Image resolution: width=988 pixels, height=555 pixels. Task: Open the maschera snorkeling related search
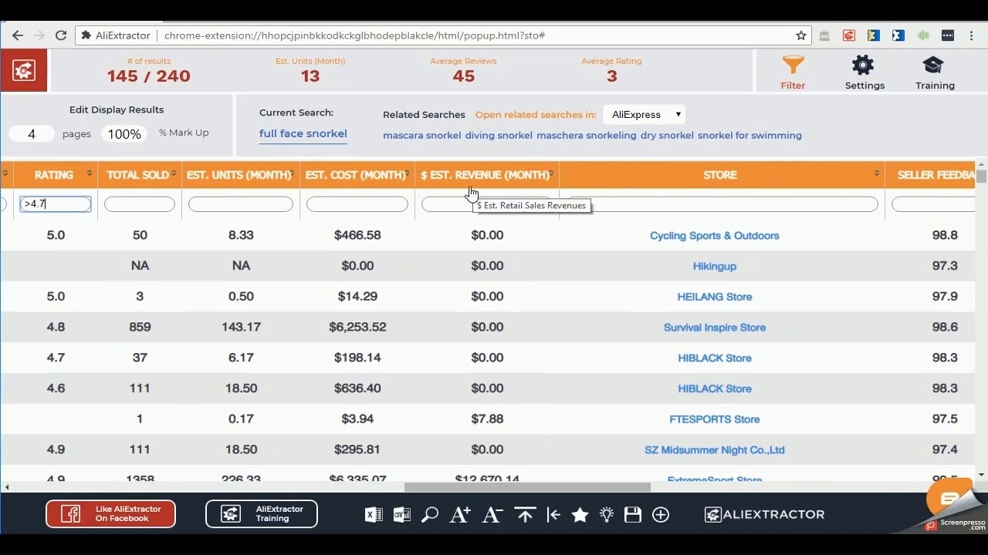tap(587, 136)
